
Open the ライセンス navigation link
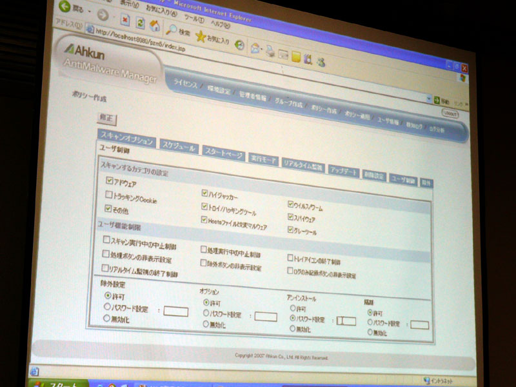185,83
